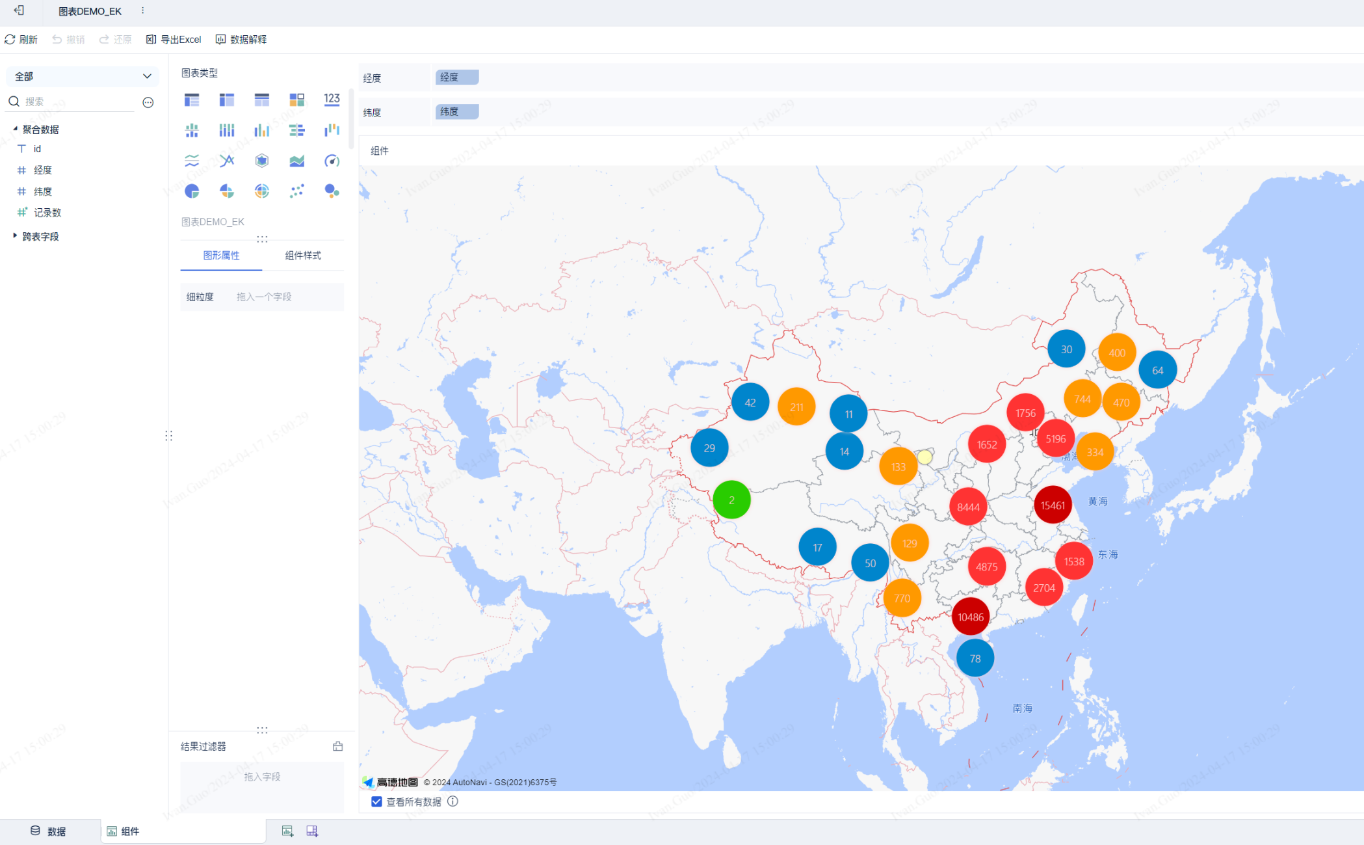Select the gauge dashboard chart type

click(332, 161)
